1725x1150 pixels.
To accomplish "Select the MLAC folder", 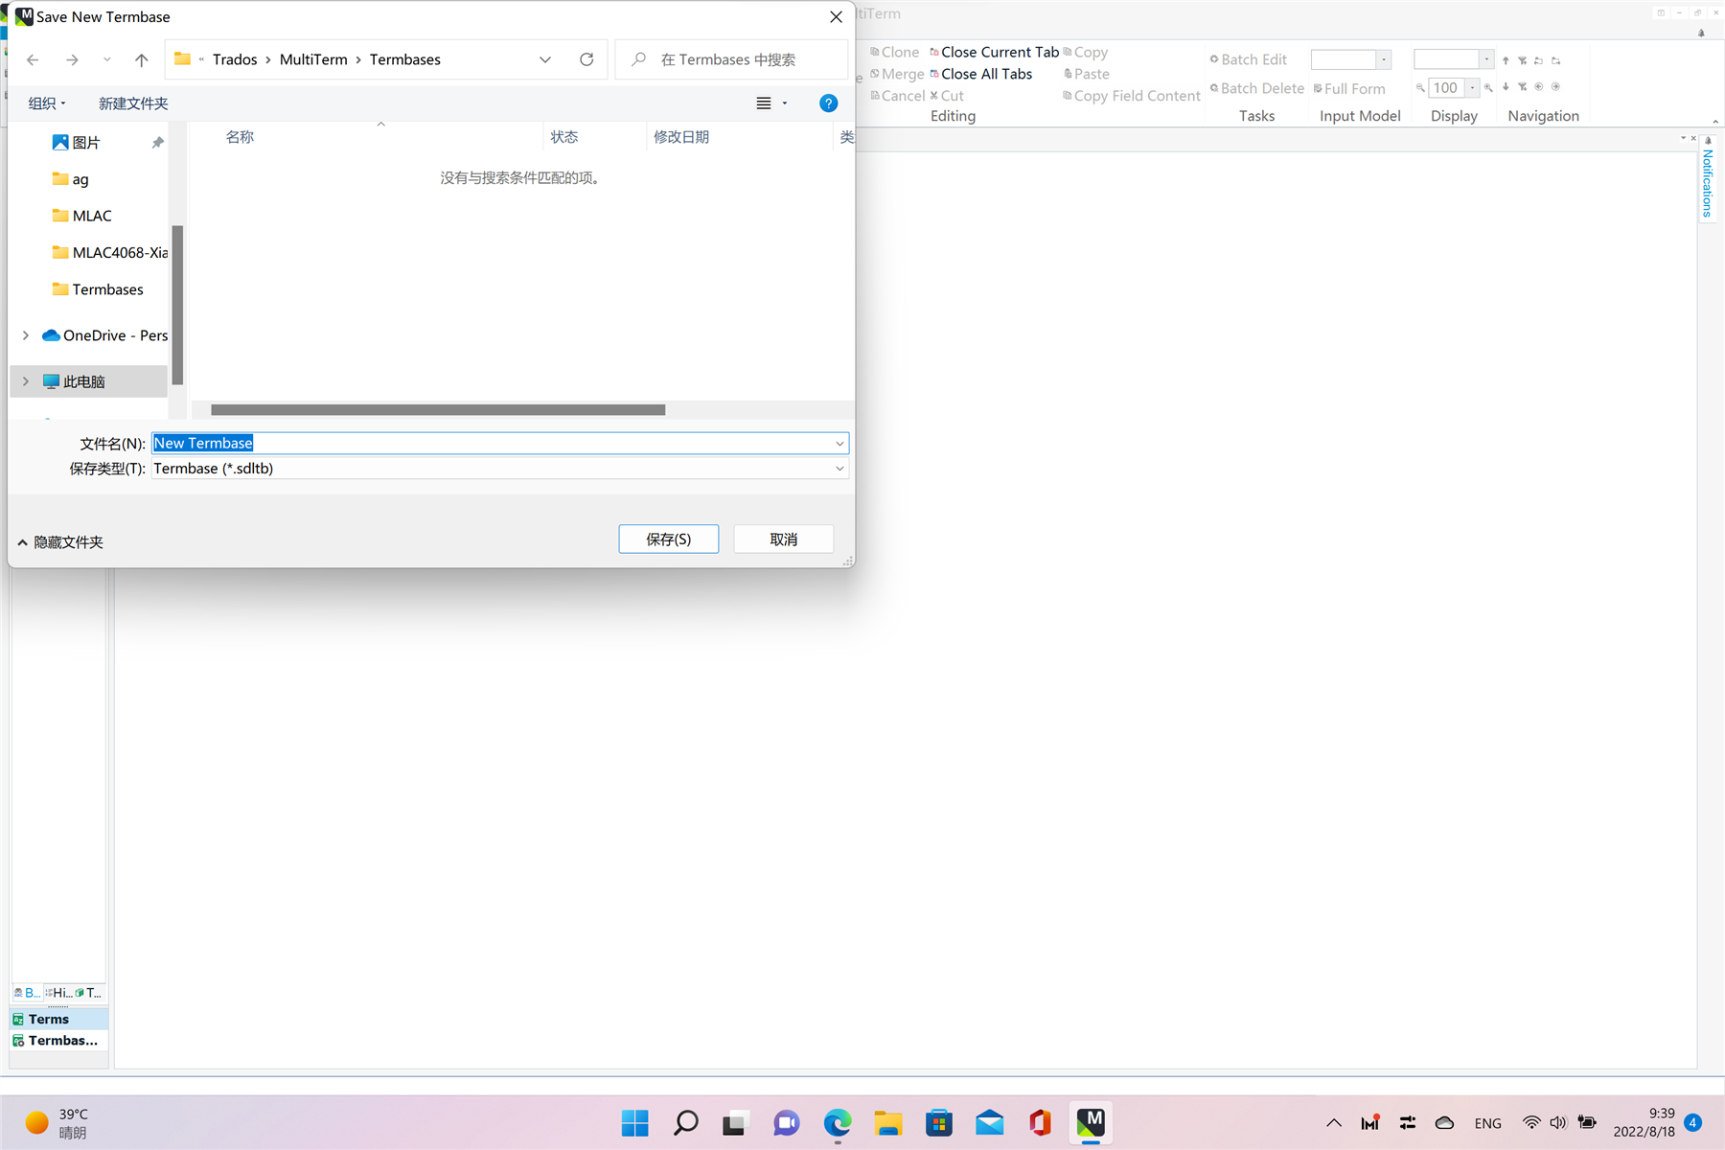I will (82, 216).
